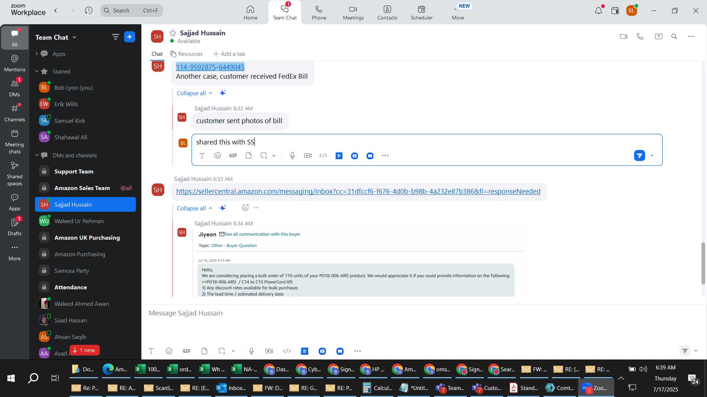Toggle text formatting in reply box

[202, 156]
